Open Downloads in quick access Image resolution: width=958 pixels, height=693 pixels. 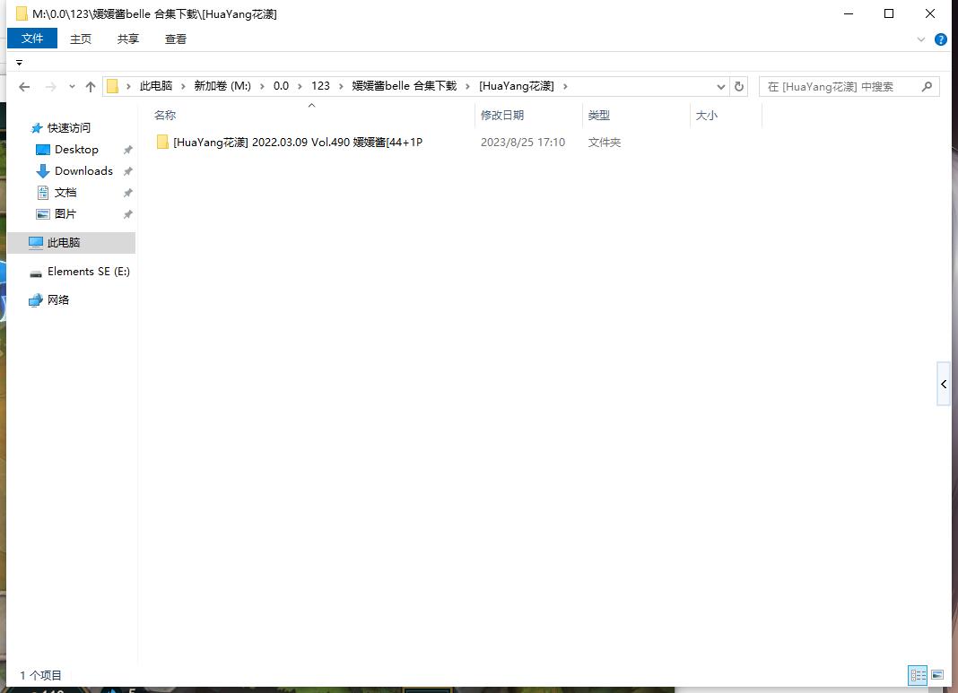[x=83, y=171]
